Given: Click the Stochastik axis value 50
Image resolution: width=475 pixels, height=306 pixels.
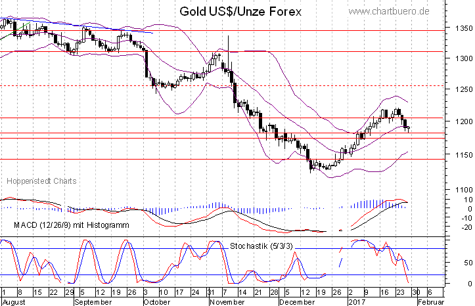Looking at the screenshot, I should 468,263.
